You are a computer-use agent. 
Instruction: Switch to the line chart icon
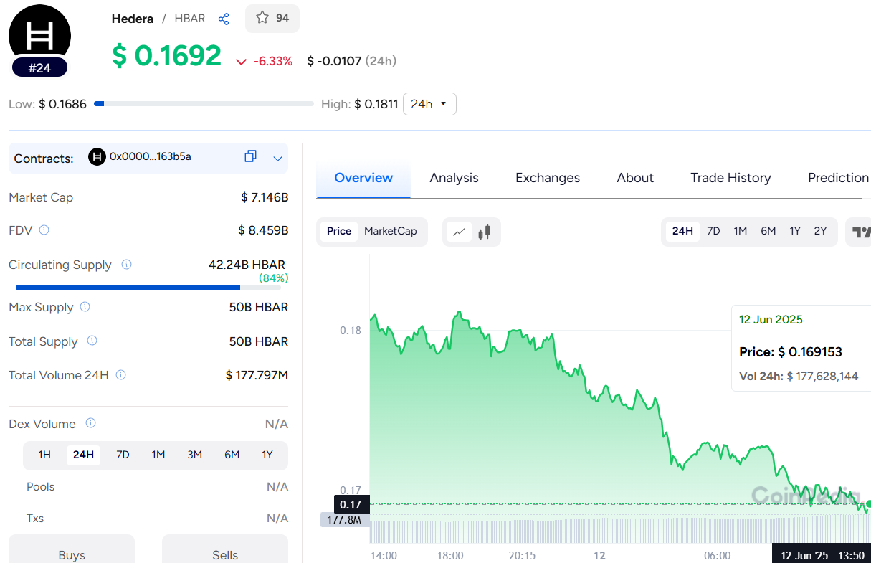(460, 232)
